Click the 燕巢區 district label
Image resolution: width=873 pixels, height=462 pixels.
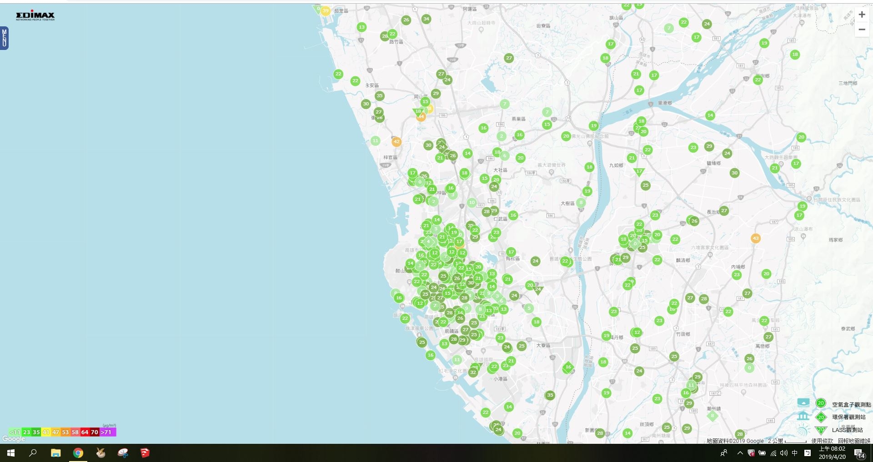point(518,119)
